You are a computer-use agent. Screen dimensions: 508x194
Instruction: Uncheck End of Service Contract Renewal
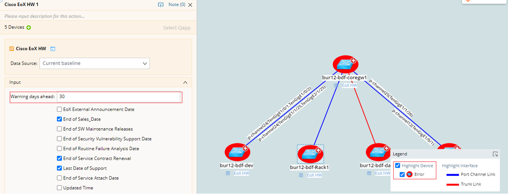[x=59, y=158]
